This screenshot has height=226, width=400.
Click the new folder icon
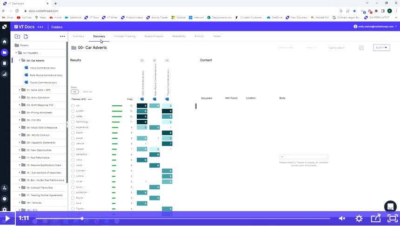17,36
